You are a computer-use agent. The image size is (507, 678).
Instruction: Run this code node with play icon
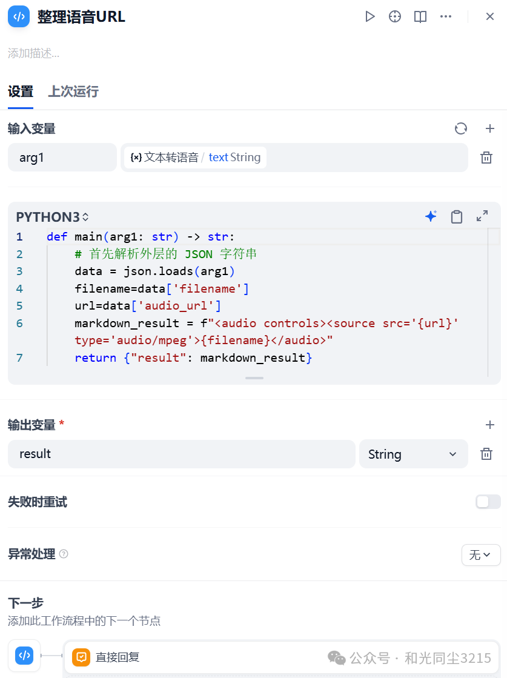pos(369,17)
